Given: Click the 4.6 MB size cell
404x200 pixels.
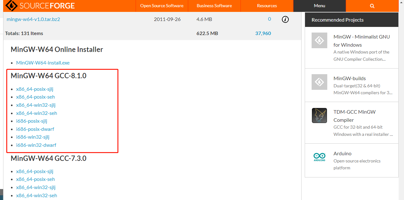Looking at the screenshot, I should point(204,19).
